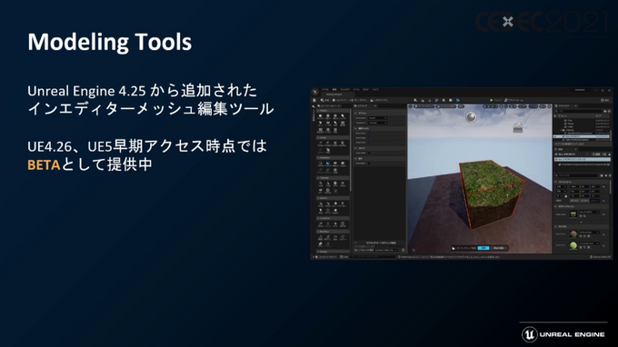Set mobility to Movable in Details
This screenshot has width=618, height=347.
coord(595,201)
